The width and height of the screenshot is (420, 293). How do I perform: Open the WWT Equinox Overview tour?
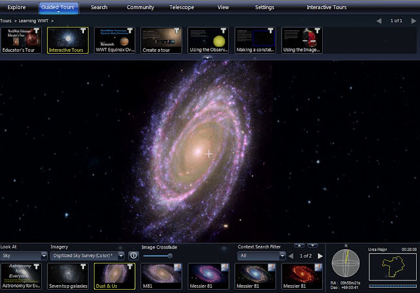click(x=115, y=40)
